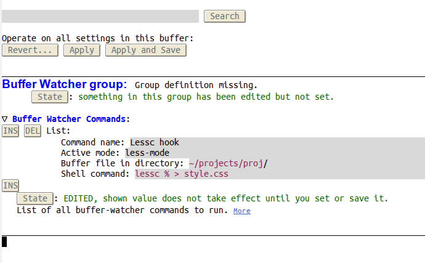The width and height of the screenshot is (425, 263).
Task: Follow the More link
Action: (x=242, y=211)
